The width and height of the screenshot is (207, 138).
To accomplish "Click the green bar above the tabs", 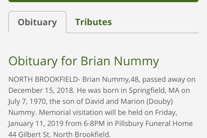I will tap(104, 1).
